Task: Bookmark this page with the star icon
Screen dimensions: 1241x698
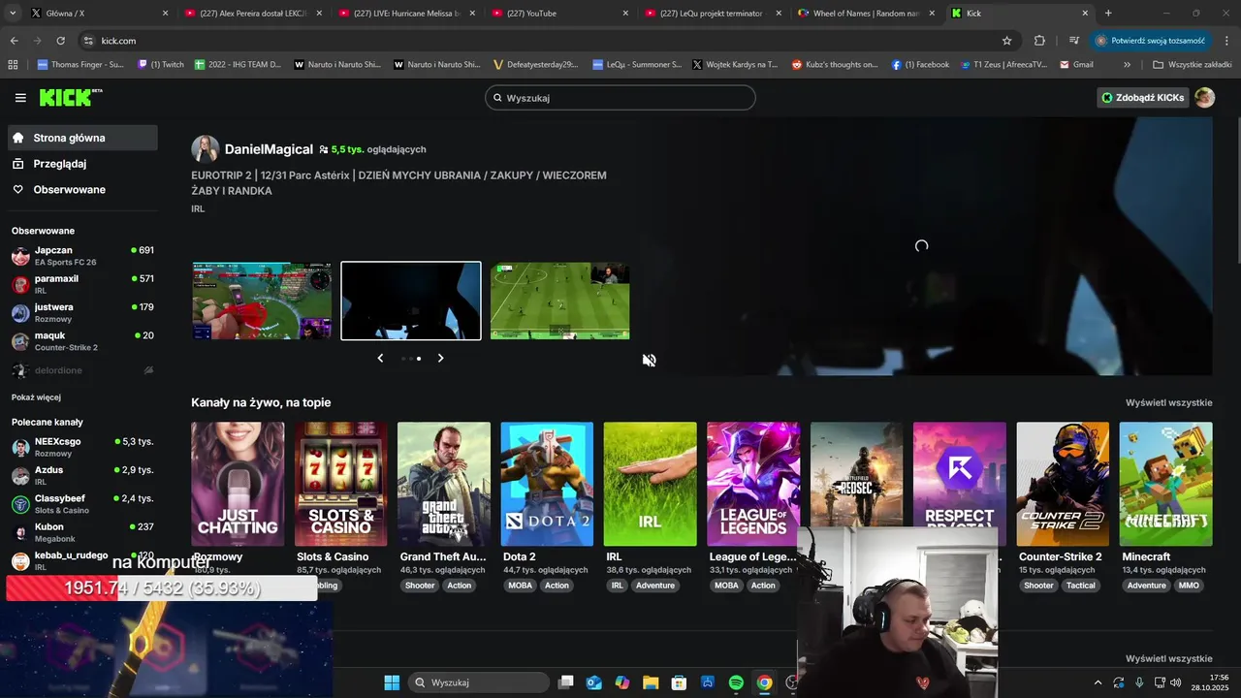Action: click(1006, 41)
